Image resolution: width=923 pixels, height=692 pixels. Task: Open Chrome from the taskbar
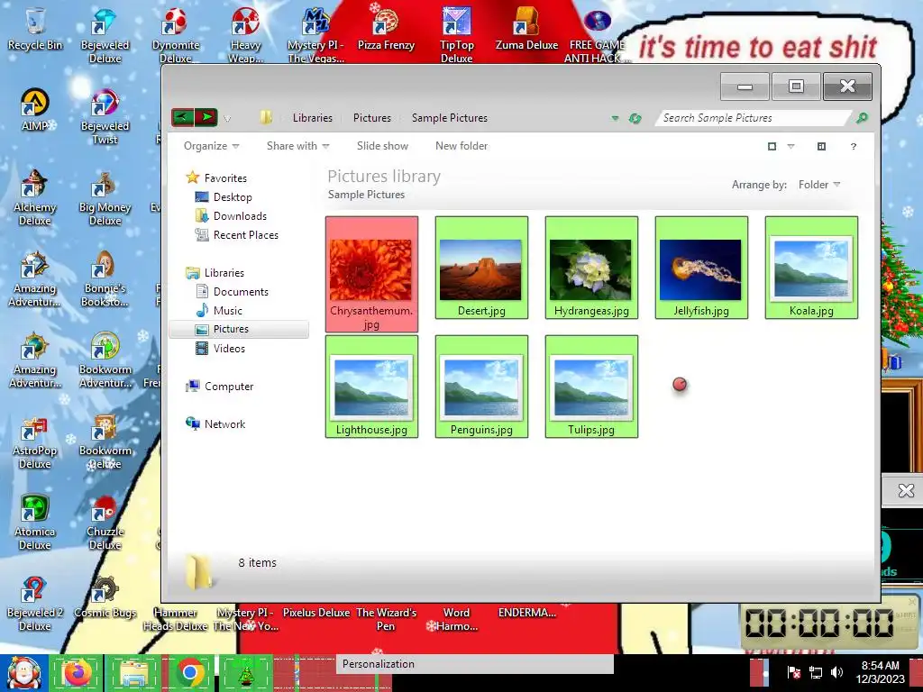(x=190, y=673)
